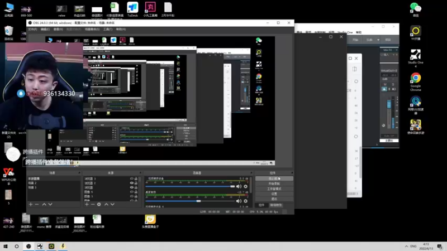The width and height of the screenshot is (447, 251).
Task: Toggle Mute M button in Studio One mixer
Action: point(385,84)
